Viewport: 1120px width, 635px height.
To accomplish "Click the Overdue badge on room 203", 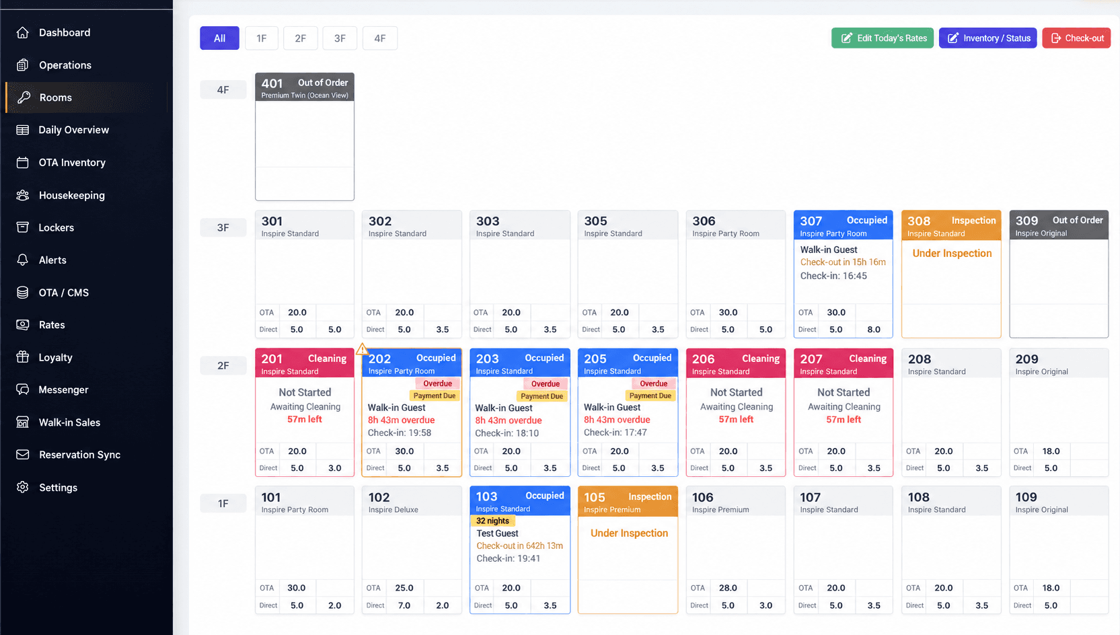I will point(546,384).
